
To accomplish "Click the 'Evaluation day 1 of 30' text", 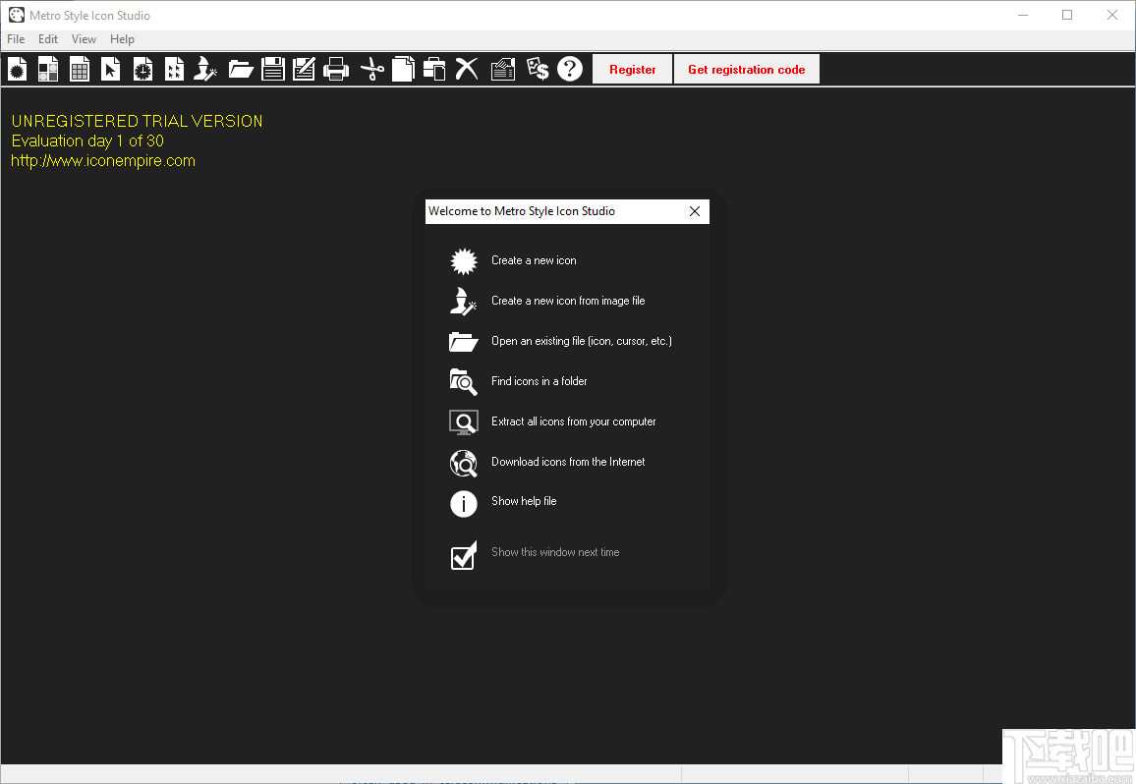I will tap(87, 140).
